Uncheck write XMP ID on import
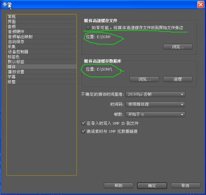 pyautogui.click(x=83, y=123)
